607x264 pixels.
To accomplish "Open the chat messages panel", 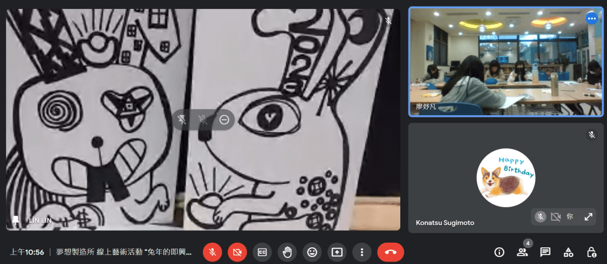I will (545, 252).
